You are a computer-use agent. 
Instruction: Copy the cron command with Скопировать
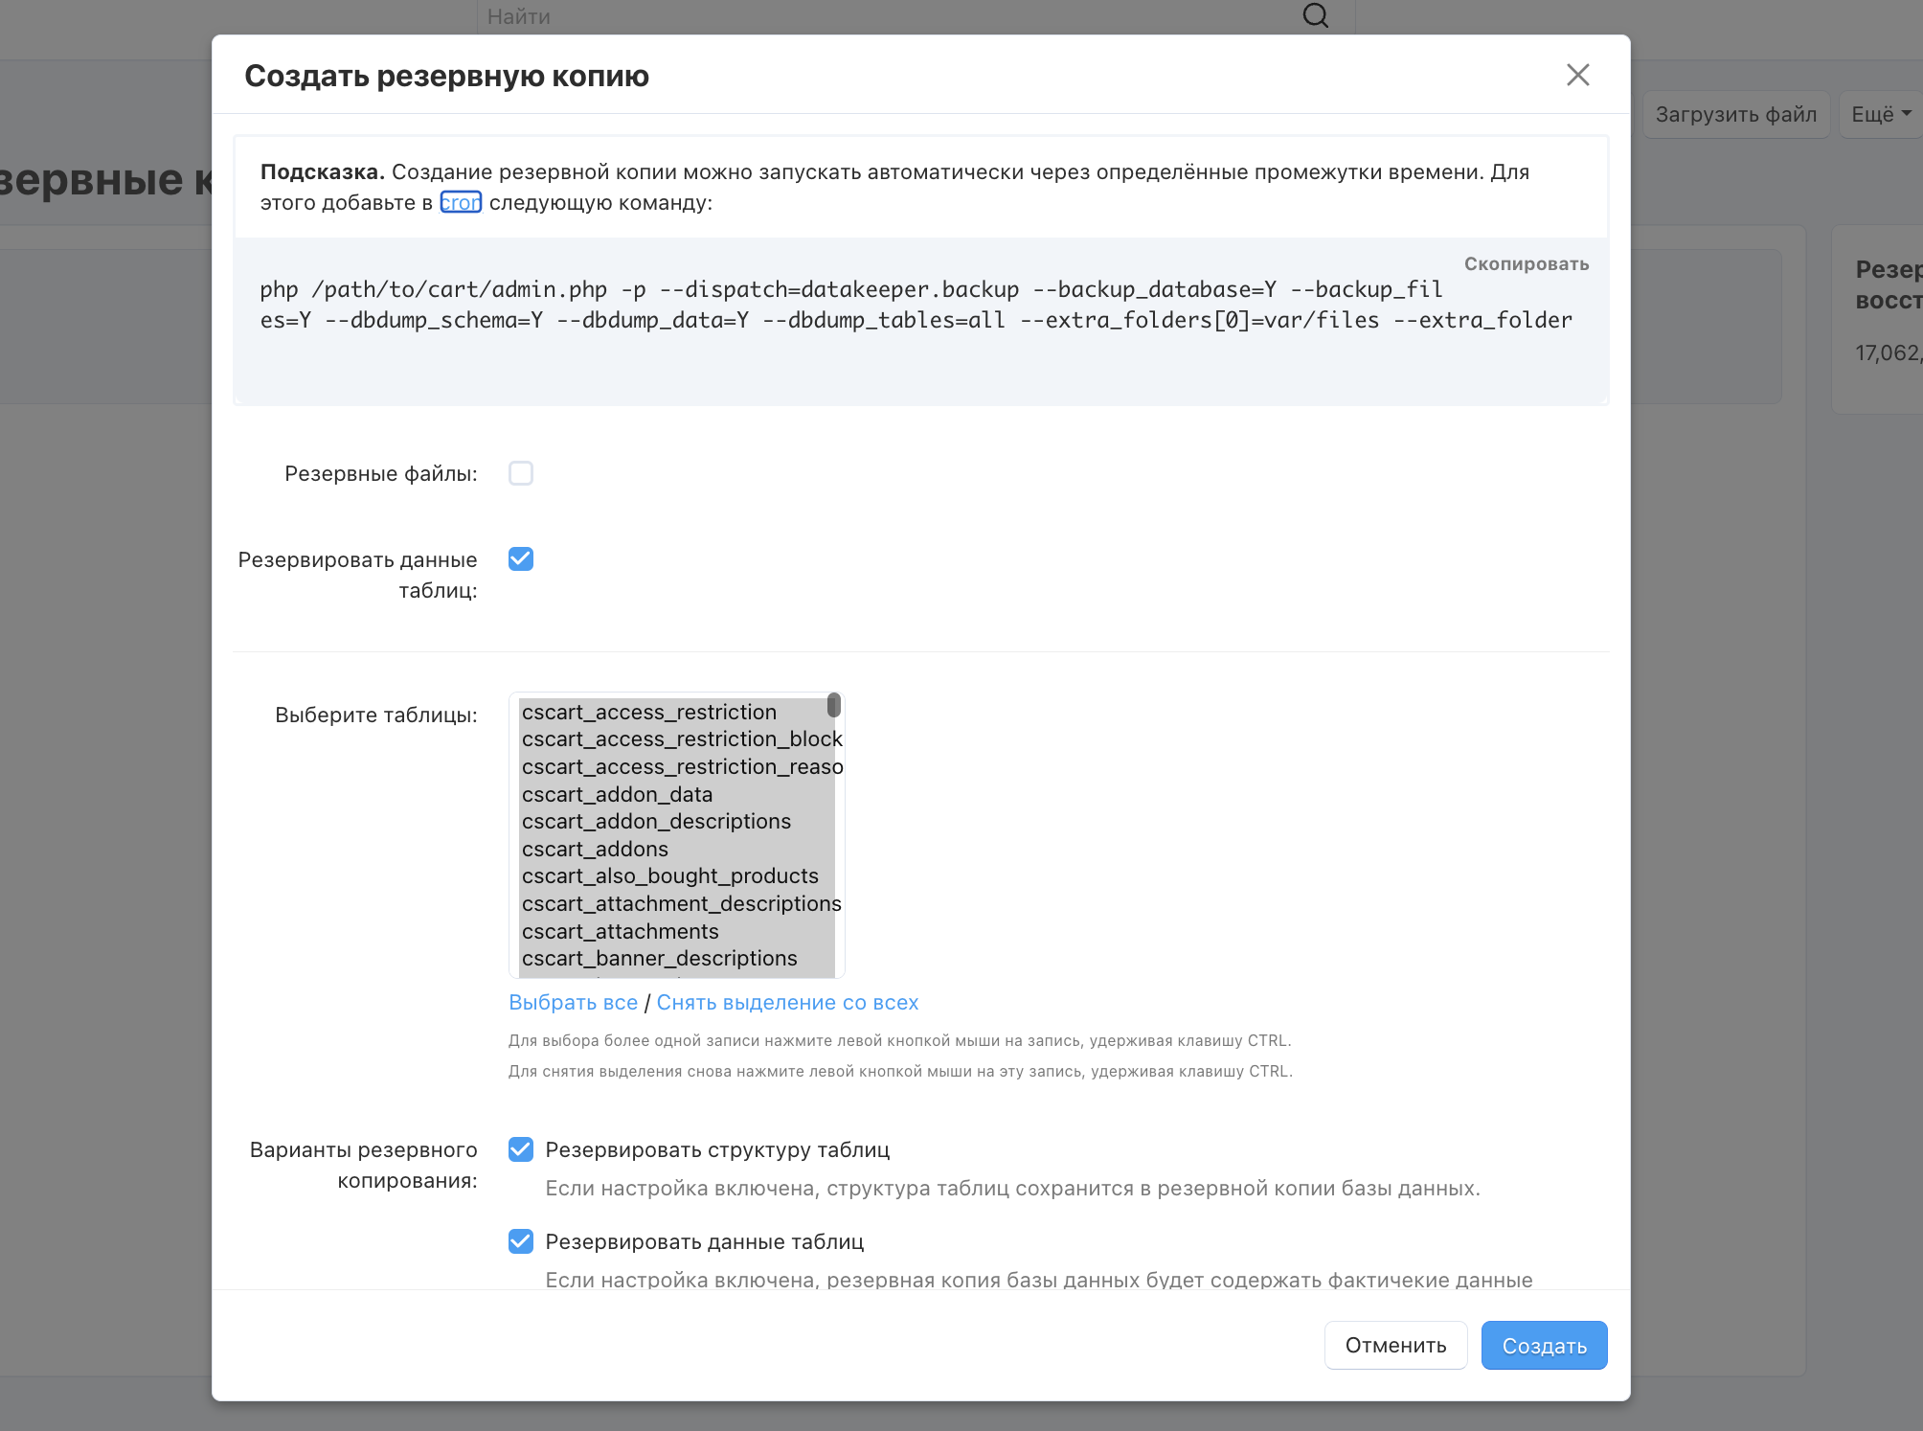click(x=1526, y=263)
